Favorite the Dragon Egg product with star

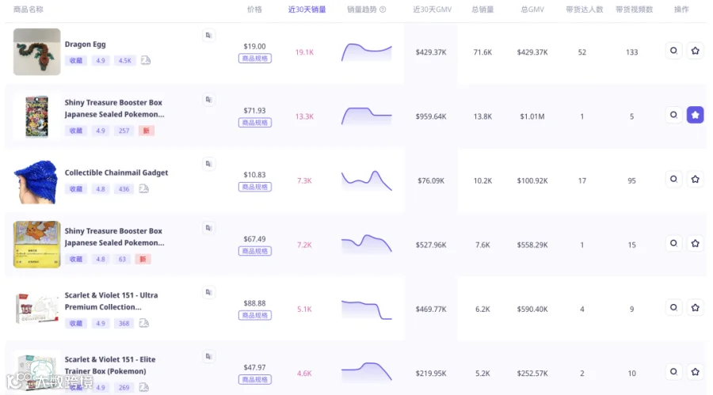(695, 51)
